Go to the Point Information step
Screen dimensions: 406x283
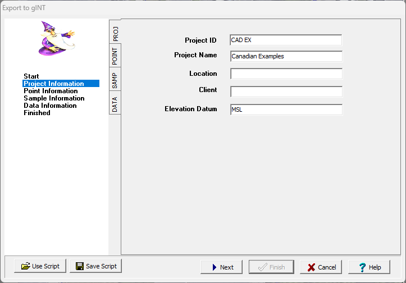pyautogui.click(x=51, y=91)
